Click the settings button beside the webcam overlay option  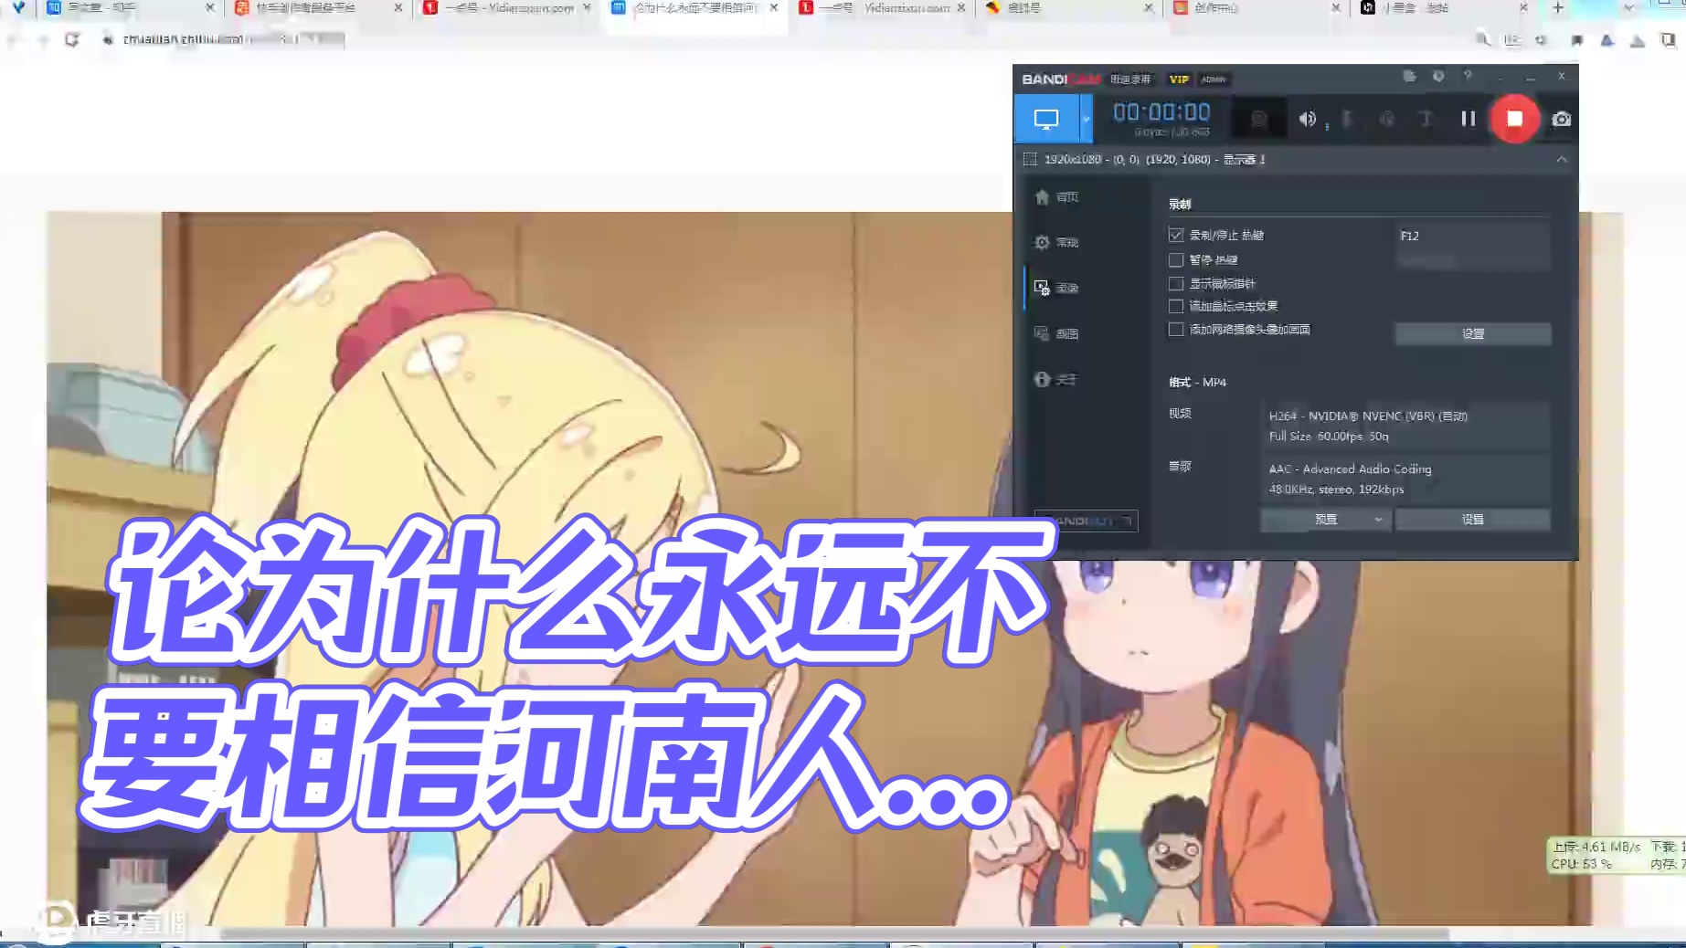tap(1472, 334)
